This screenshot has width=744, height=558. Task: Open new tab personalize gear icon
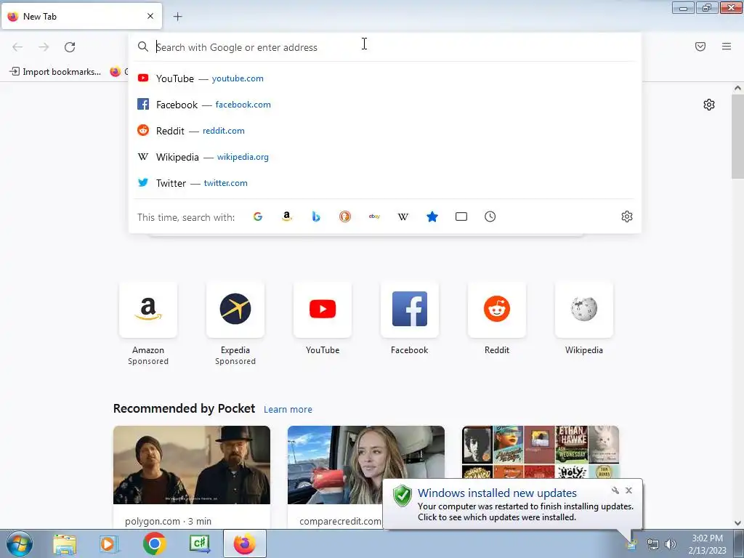pos(709,105)
